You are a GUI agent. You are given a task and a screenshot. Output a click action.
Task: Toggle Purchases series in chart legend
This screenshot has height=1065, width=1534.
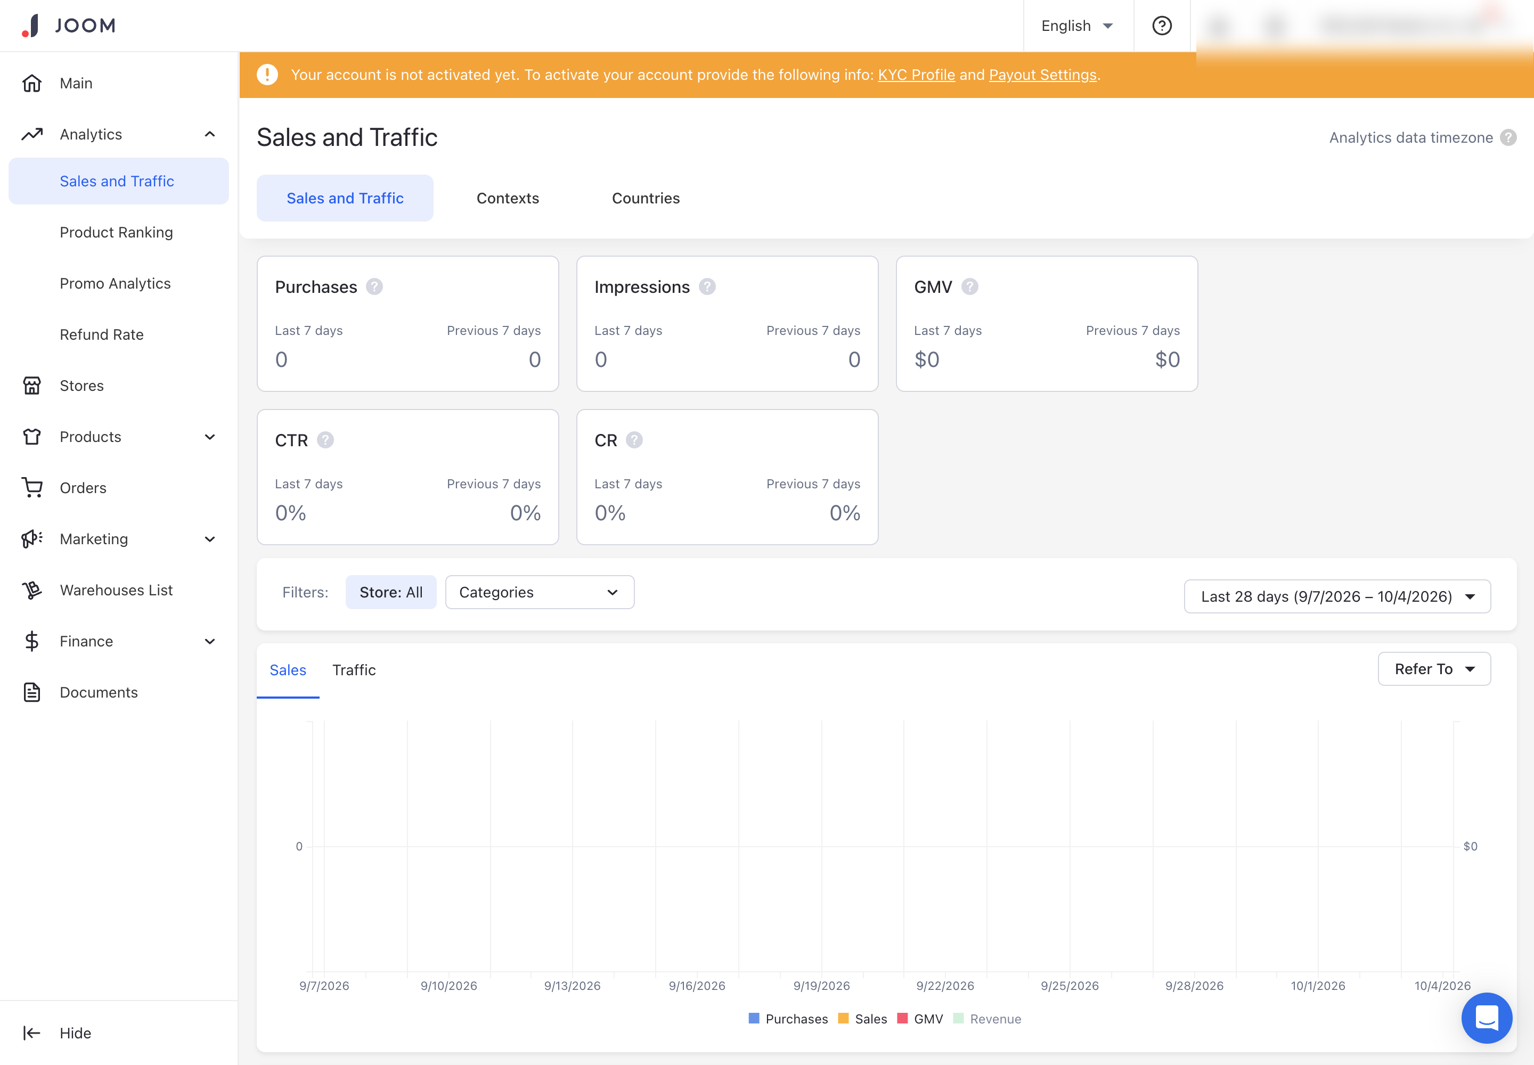click(788, 1019)
